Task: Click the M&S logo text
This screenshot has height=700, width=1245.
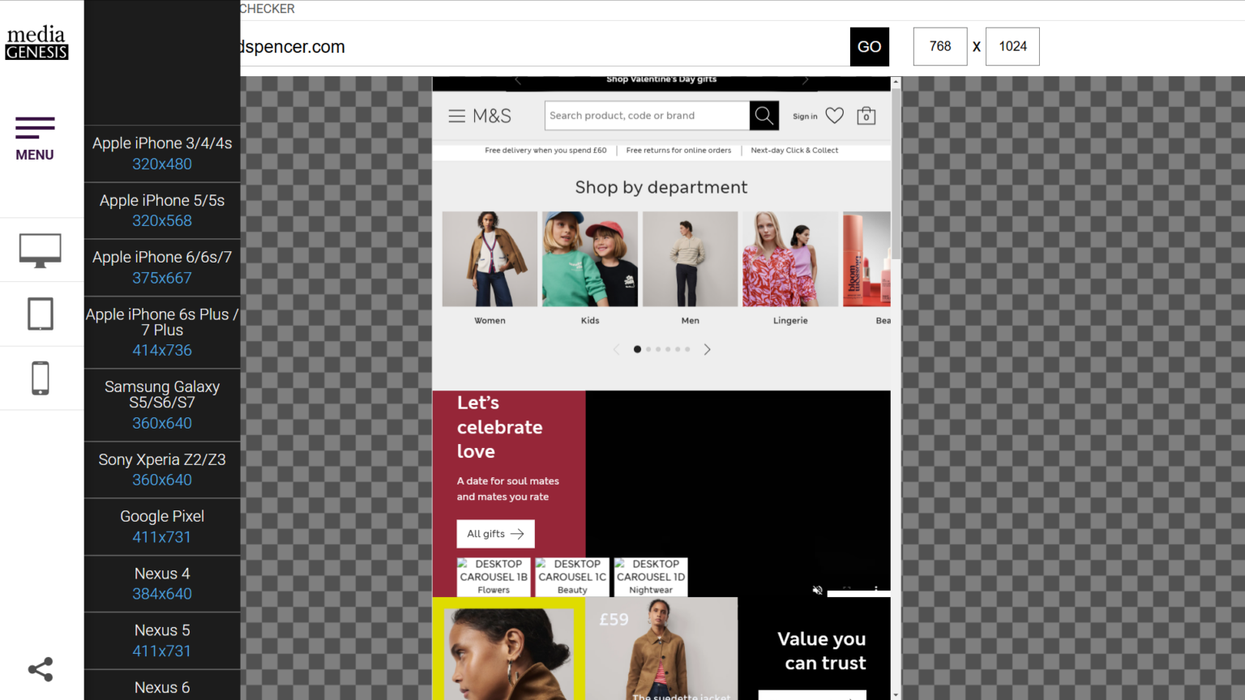Action: [492, 116]
